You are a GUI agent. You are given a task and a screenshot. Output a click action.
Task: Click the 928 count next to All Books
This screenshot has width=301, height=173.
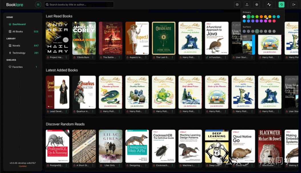click(36, 31)
